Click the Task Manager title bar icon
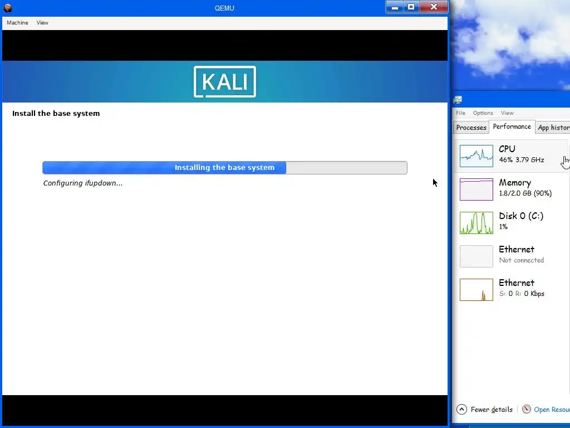This screenshot has height=428, width=570. pos(458,100)
